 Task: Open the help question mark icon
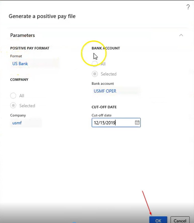(188, 7)
